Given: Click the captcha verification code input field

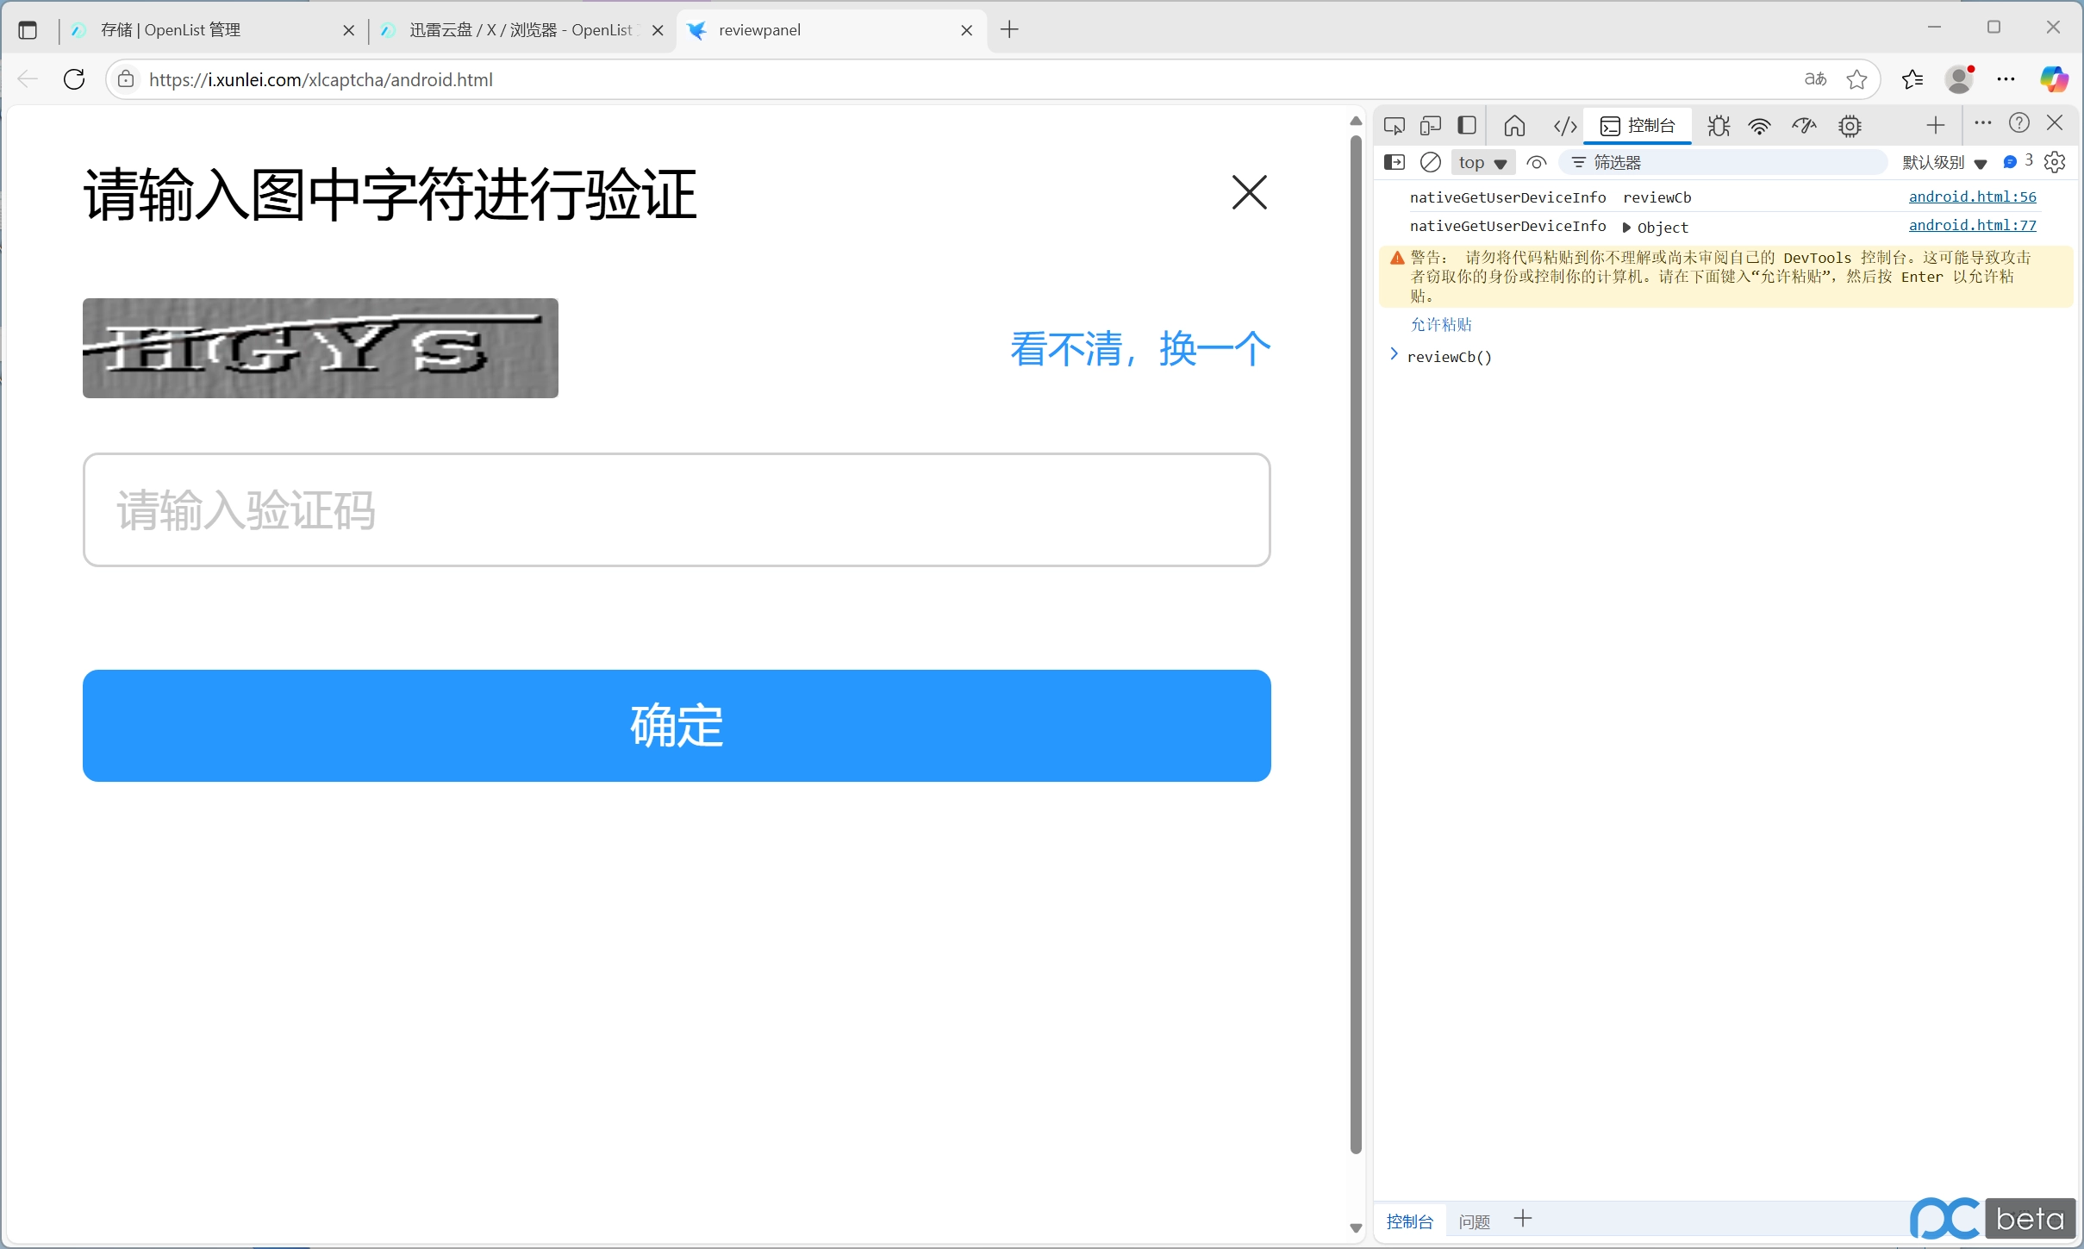Looking at the screenshot, I should pos(676,509).
